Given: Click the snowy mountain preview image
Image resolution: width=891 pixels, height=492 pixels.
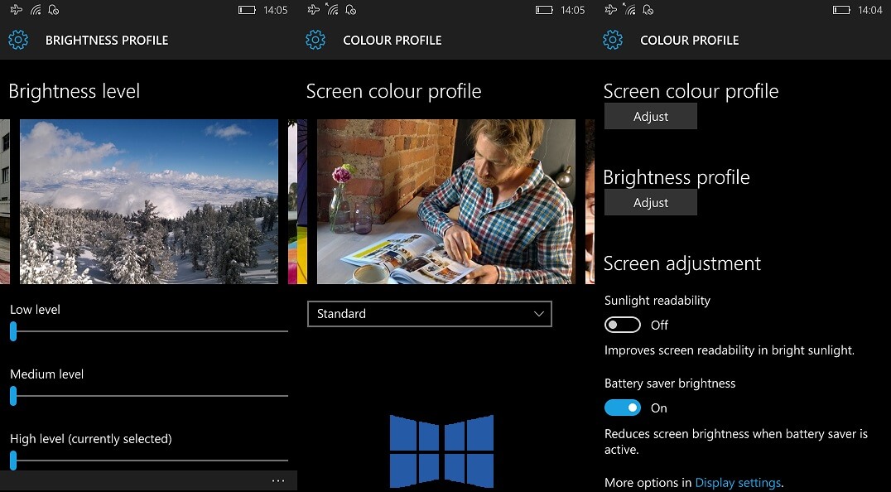Looking at the screenshot, I should (x=147, y=201).
